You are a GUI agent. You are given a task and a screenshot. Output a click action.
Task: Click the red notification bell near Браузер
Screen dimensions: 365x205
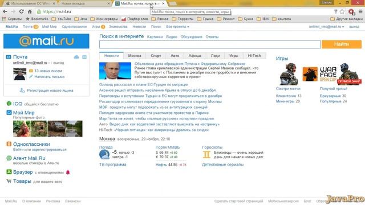(68, 172)
